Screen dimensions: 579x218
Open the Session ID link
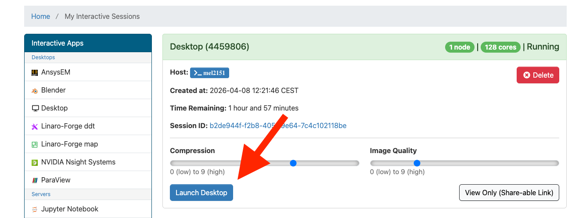[x=278, y=125]
